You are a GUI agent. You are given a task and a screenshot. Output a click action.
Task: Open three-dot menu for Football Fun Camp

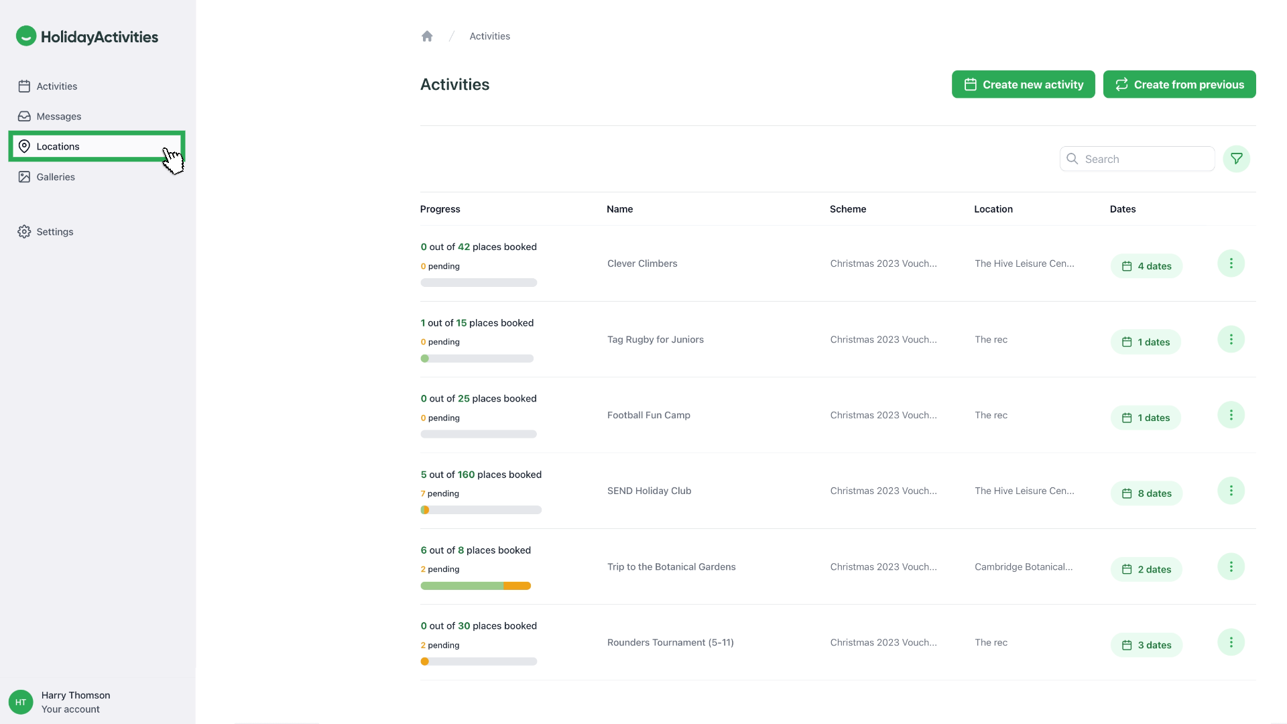tap(1231, 415)
